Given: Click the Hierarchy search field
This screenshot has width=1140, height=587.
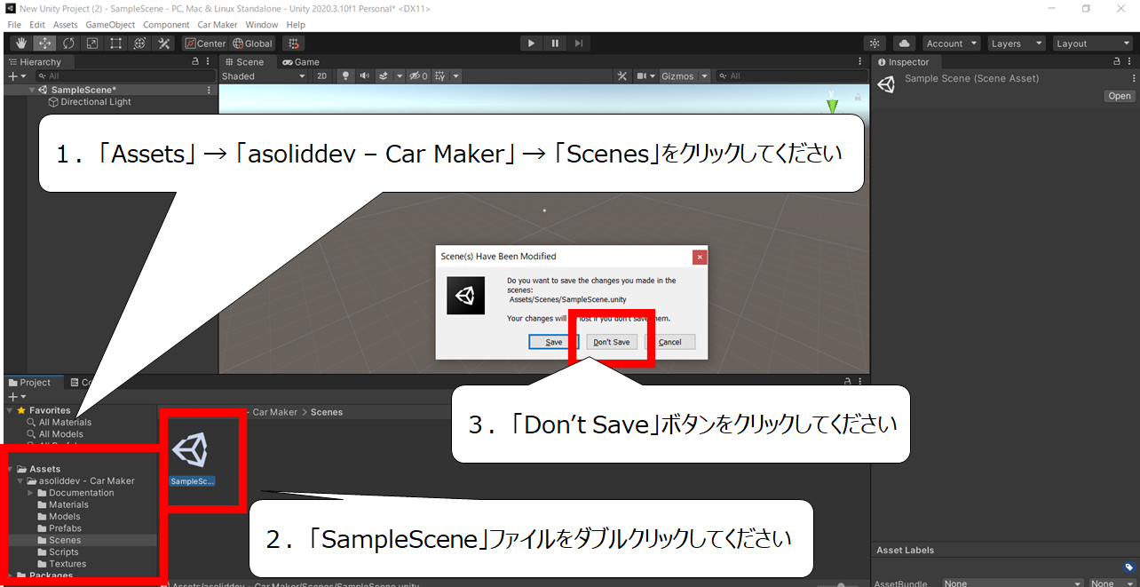Looking at the screenshot, I should (124, 76).
